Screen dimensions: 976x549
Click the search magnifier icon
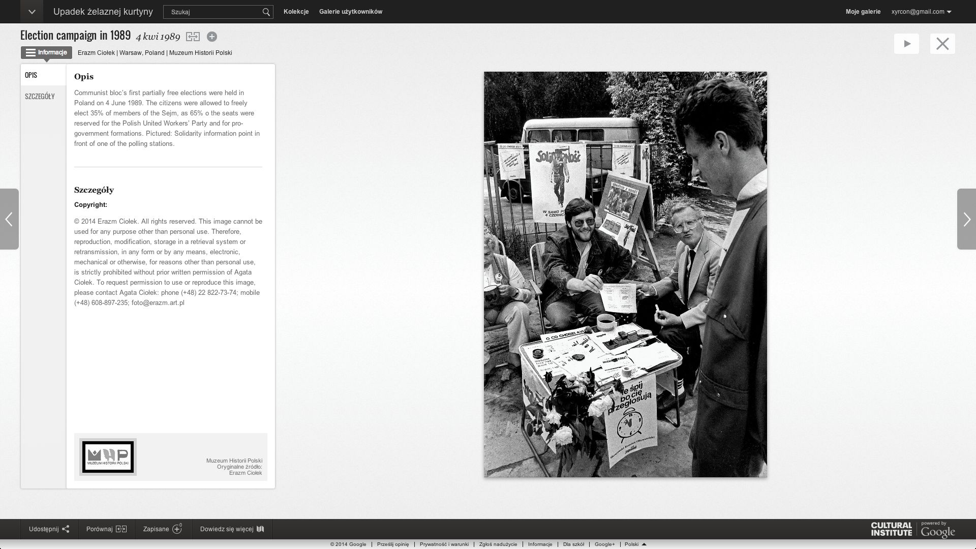click(x=266, y=12)
